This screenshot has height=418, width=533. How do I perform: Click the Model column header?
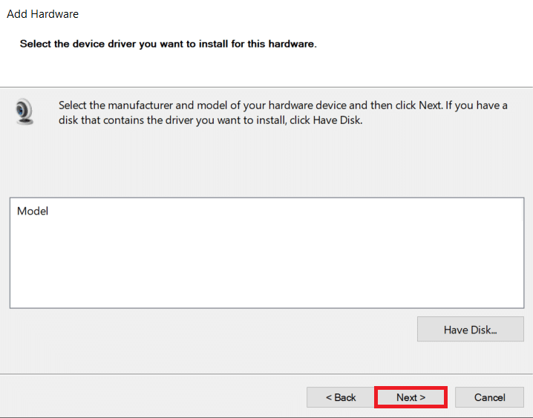pyautogui.click(x=33, y=212)
